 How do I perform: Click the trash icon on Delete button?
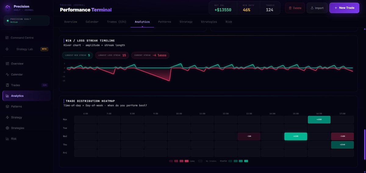coord(290,8)
